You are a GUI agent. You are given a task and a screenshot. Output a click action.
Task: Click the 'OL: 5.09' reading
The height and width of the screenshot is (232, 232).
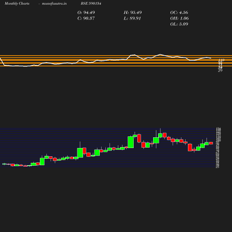[179, 24]
